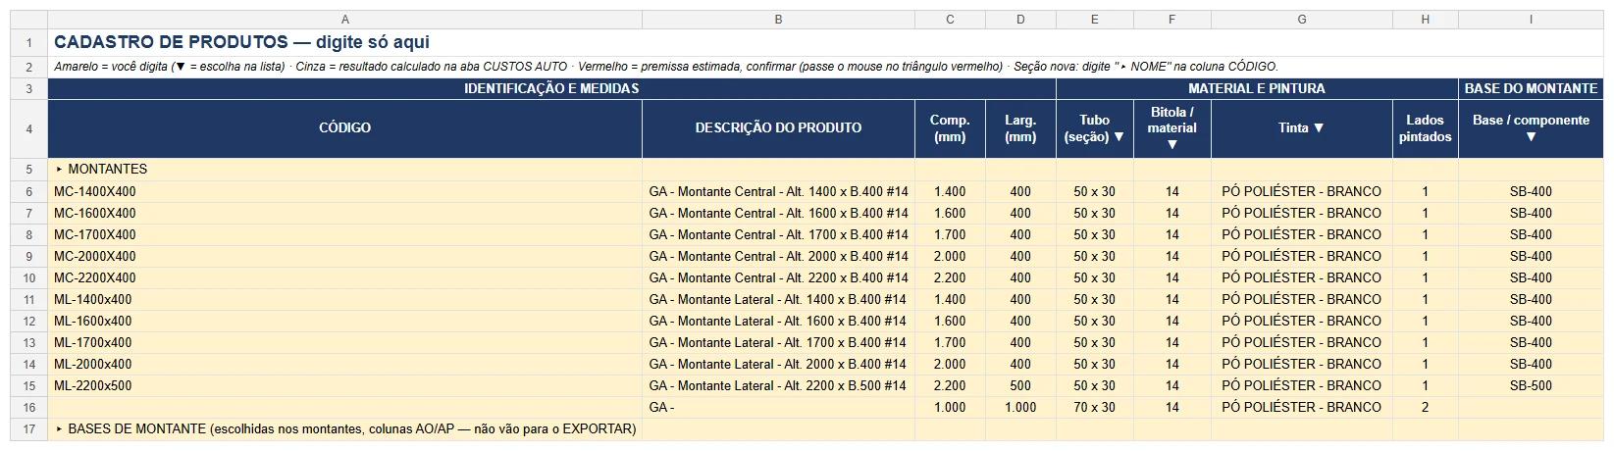Click base 'SB-400' in the MC-1400X400 row
The height and width of the screenshot is (451, 1614).
tap(1531, 191)
